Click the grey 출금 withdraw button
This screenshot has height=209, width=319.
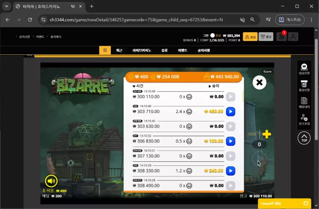pyautogui.click(x=266, y=37)
